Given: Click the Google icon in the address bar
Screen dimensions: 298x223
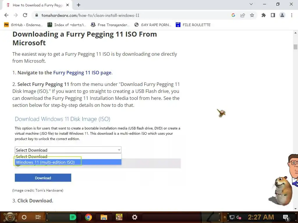Looking at the screenshot, I should (x=233, y=15).
